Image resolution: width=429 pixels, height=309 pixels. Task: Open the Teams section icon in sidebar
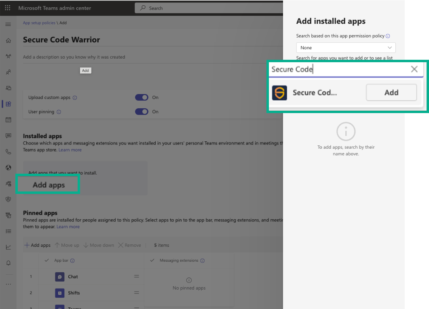tap(8, 56)
